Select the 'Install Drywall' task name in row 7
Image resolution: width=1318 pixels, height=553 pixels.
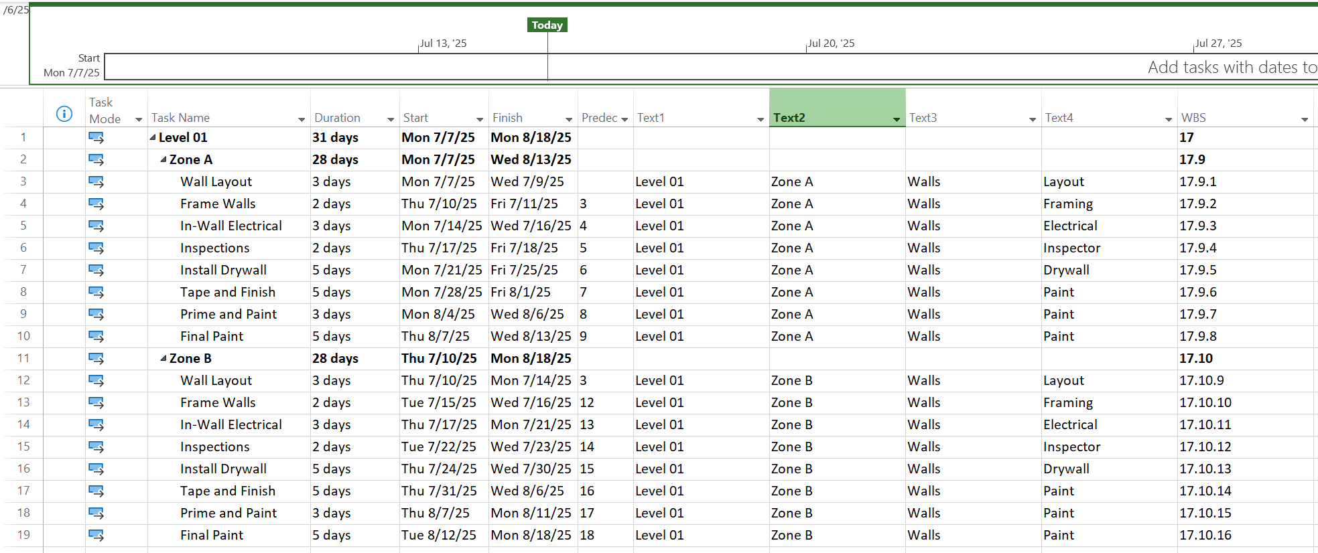click(223, 270)
